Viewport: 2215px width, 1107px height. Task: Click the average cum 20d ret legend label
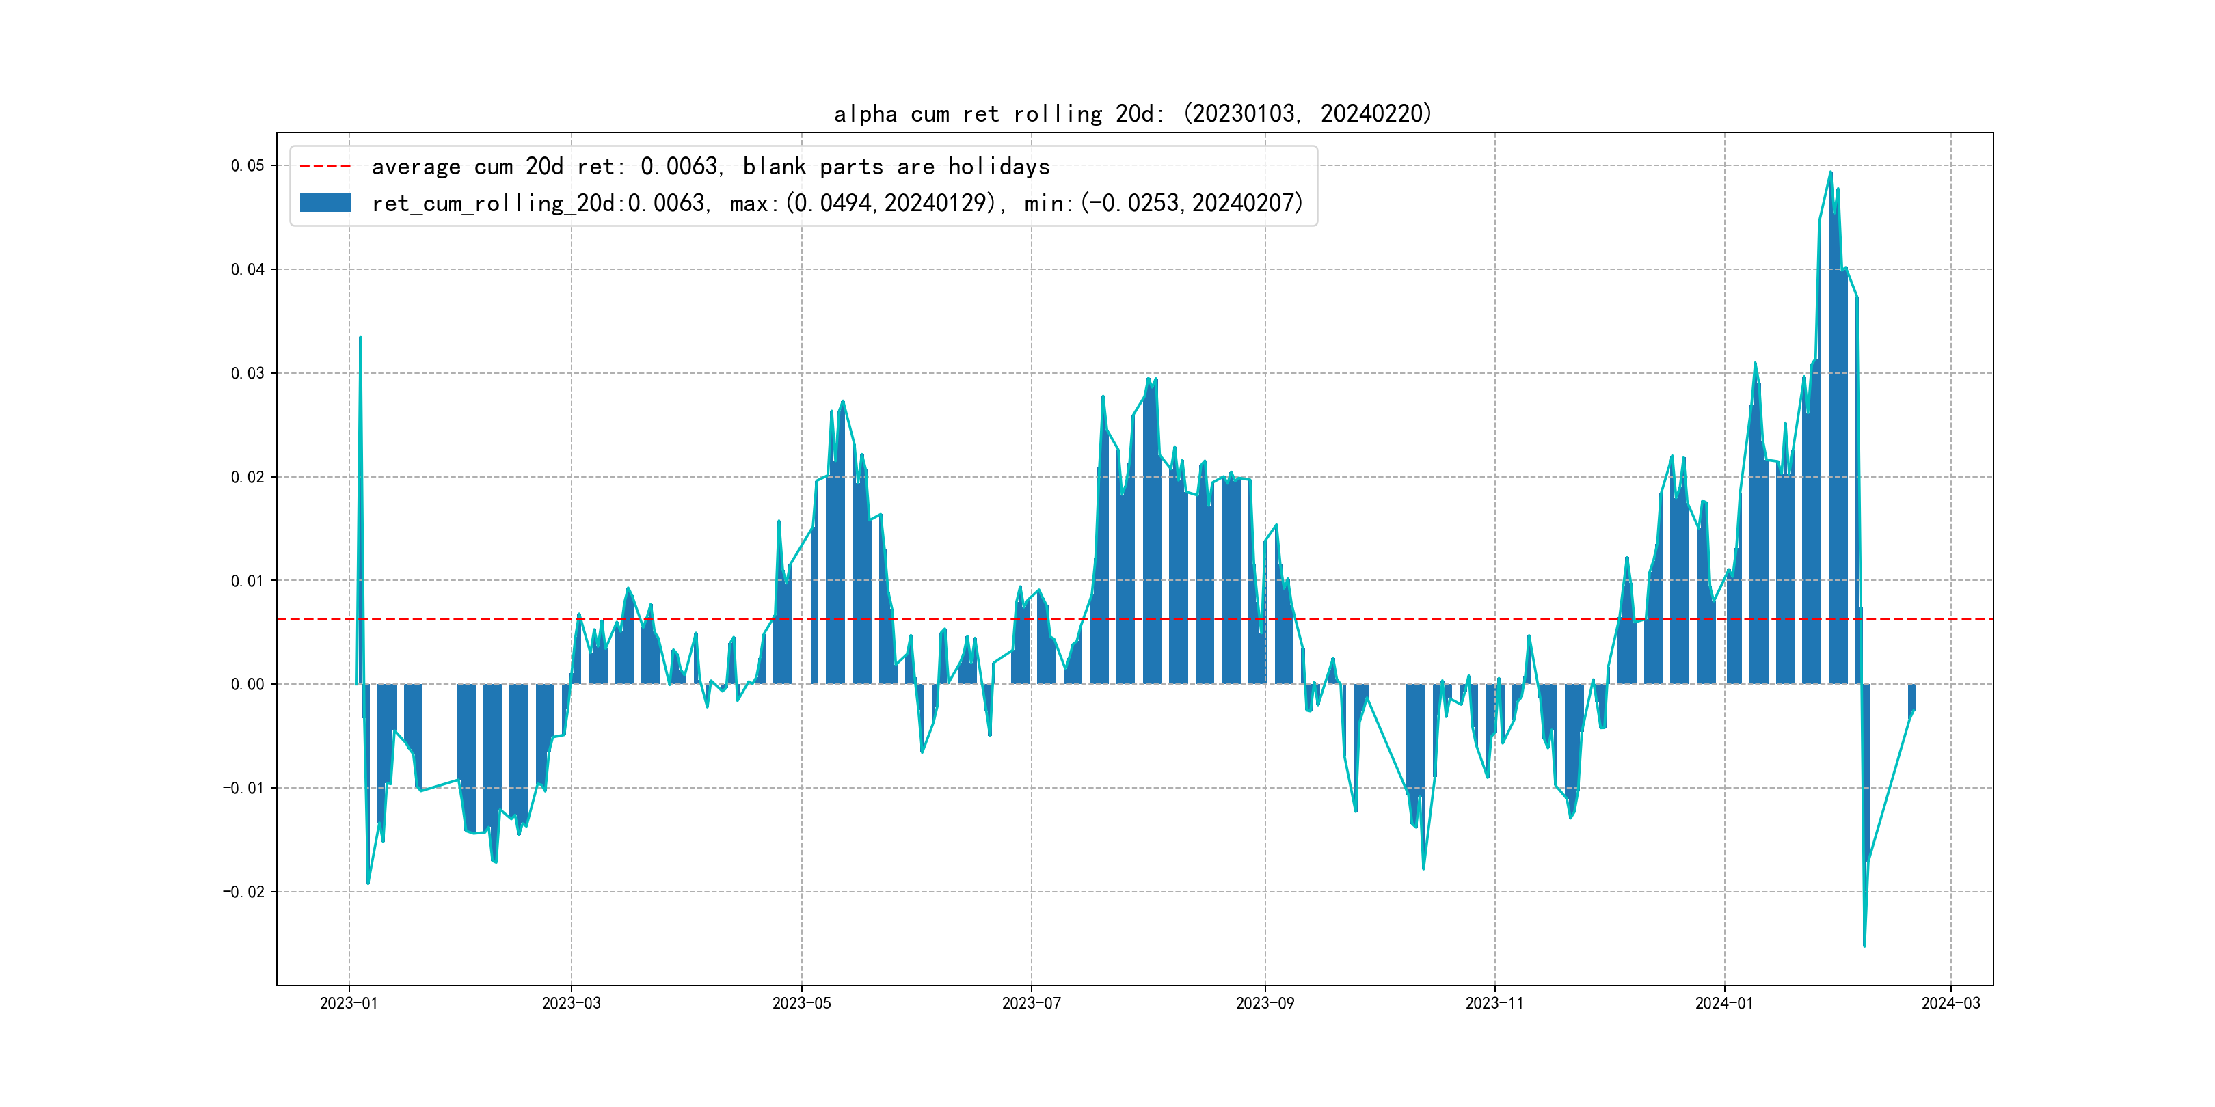pos(710,166)
